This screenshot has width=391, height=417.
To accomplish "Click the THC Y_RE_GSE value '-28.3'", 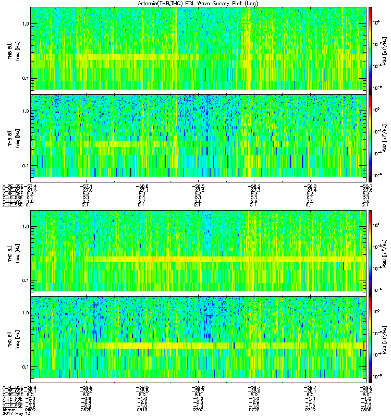I will click(85, 391).
